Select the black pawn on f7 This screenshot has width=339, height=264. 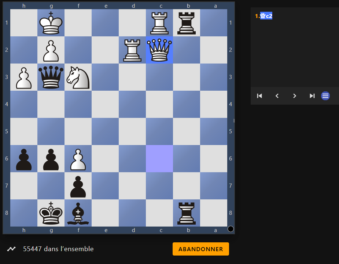click(78, 186)
